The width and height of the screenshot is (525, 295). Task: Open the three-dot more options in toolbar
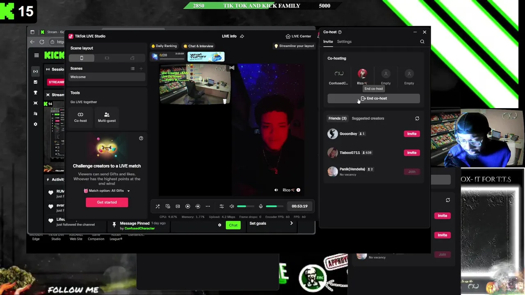pos(208,206)
